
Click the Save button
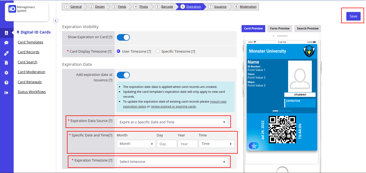(353, 16)
